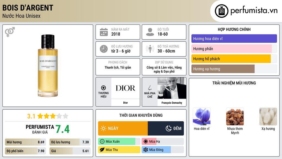Click the THỜI GIAN KHUYÊN DÙNG heading

click(x=141, y=115)
